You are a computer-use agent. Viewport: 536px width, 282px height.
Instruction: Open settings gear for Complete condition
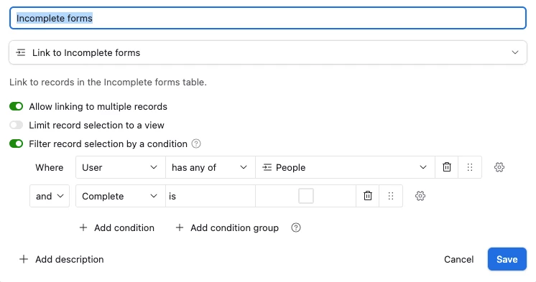420,196
